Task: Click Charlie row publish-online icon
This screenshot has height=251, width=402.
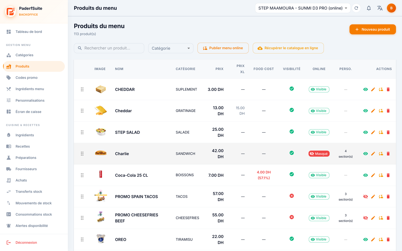Action: [381, 154]
